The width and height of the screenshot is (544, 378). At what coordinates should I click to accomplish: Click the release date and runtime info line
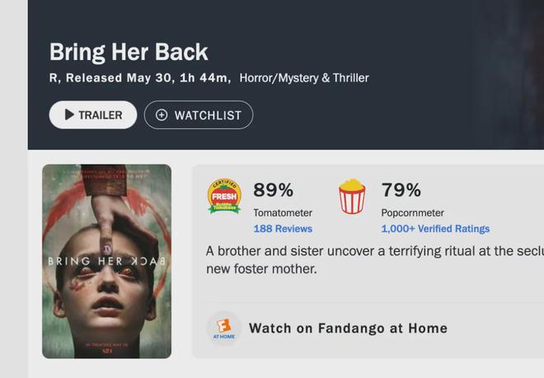(140, 78)
